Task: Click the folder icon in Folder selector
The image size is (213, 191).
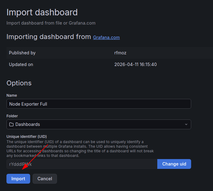Action: pos(11,124)
